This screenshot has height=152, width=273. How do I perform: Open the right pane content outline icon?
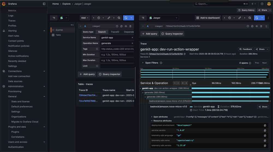(143, 18)
